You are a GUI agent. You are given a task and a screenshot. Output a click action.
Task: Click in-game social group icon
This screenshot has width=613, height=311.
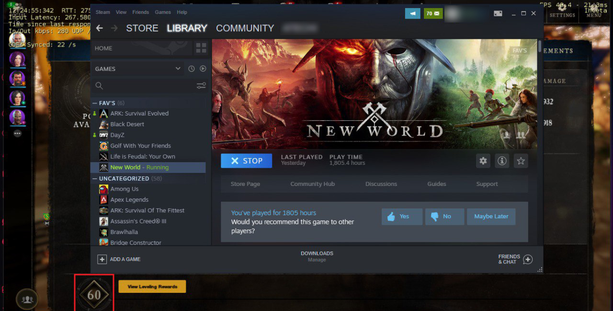pos(27,299)
